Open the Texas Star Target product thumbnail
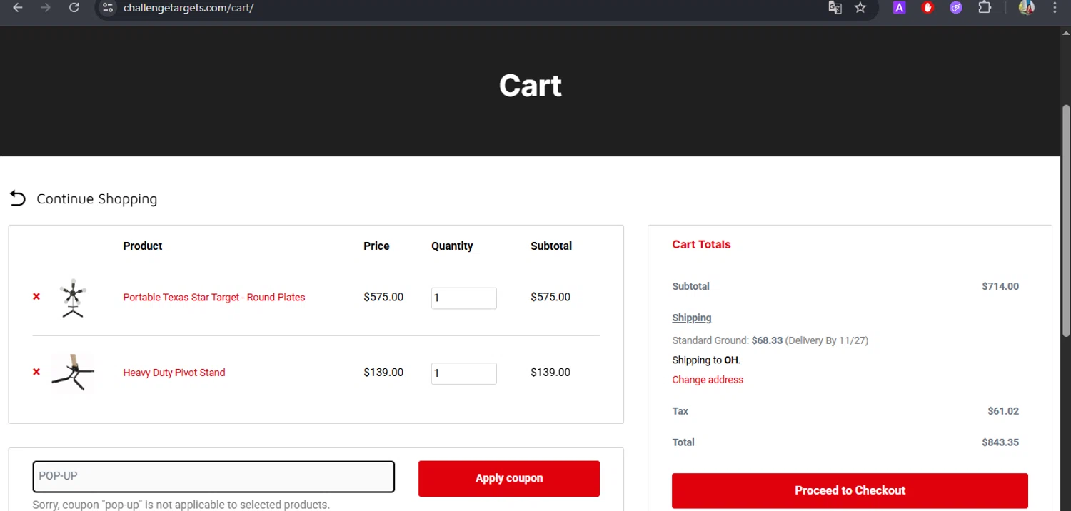 [x=72, y=298]
